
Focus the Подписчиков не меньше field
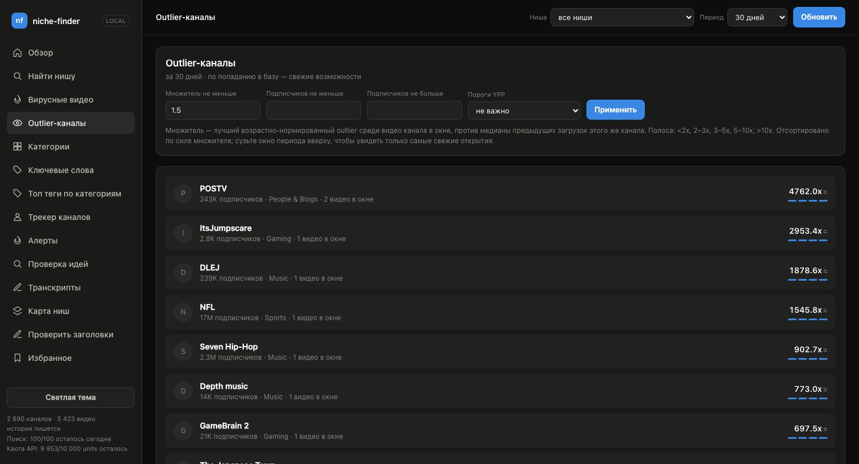tap(314, 110)
